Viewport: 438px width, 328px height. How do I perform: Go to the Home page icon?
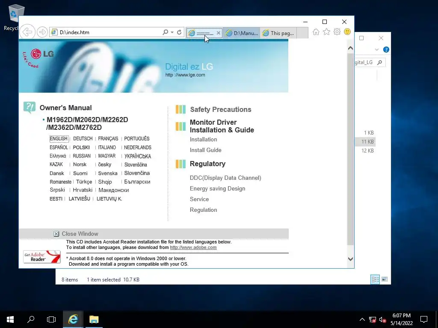(316, 32)
